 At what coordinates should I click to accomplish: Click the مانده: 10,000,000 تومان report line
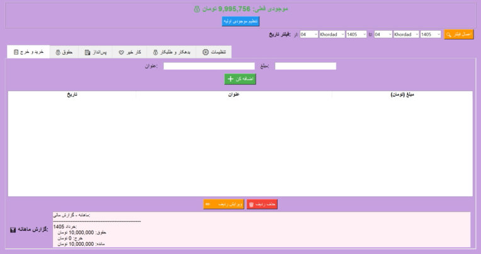pos(81,244)
